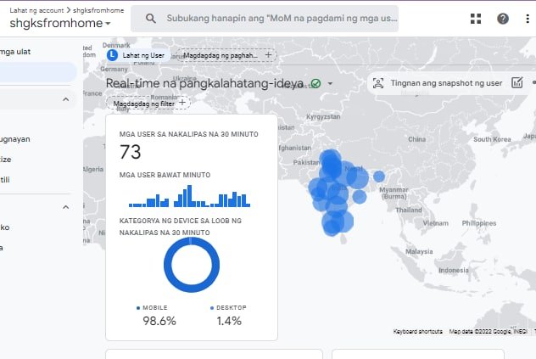Image resolution: width=536 pixels, height=359 pixels.
Task: Click the search magnifier icon
Action: click(150, 18)
